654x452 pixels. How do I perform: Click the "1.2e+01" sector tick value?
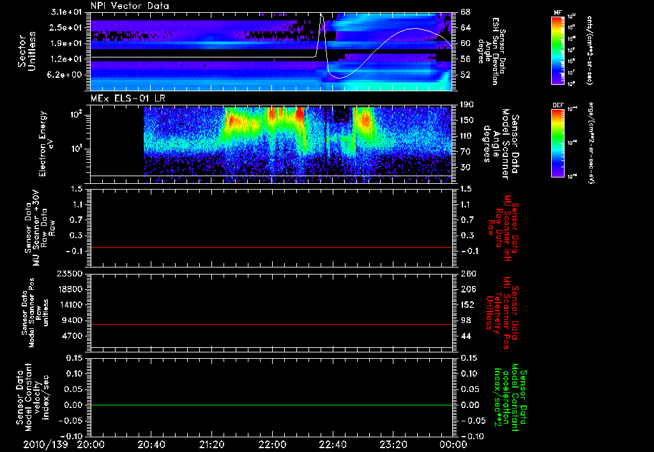[x=68, y=59]
